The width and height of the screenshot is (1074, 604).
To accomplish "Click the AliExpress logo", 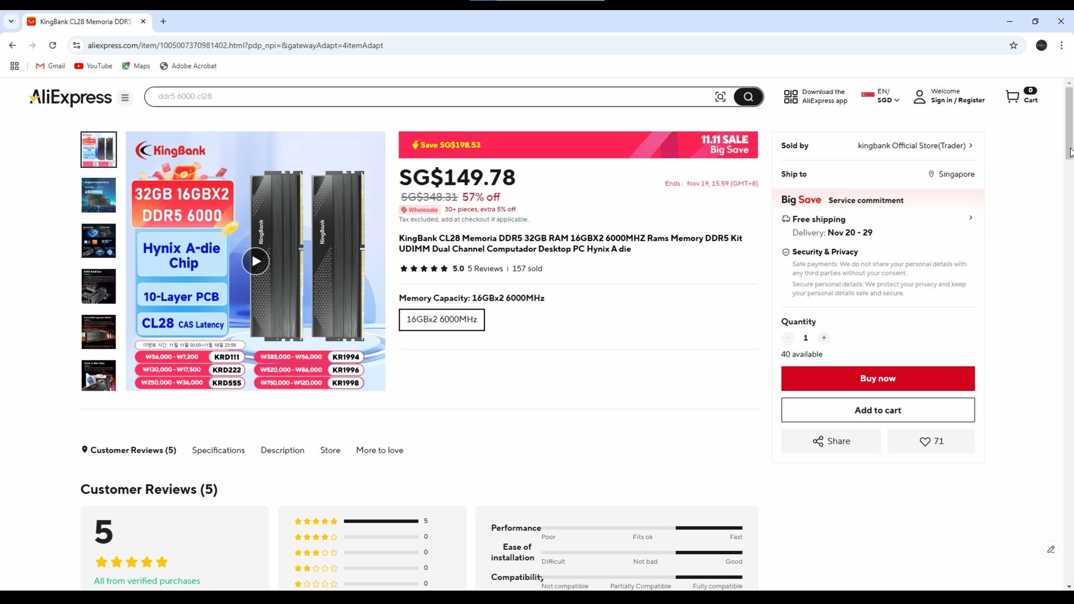I will click(x=70, y=97).
